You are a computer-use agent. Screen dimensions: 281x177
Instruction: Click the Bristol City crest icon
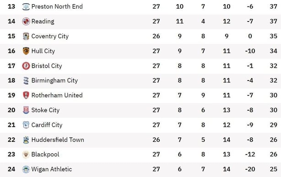click(26, 66)
